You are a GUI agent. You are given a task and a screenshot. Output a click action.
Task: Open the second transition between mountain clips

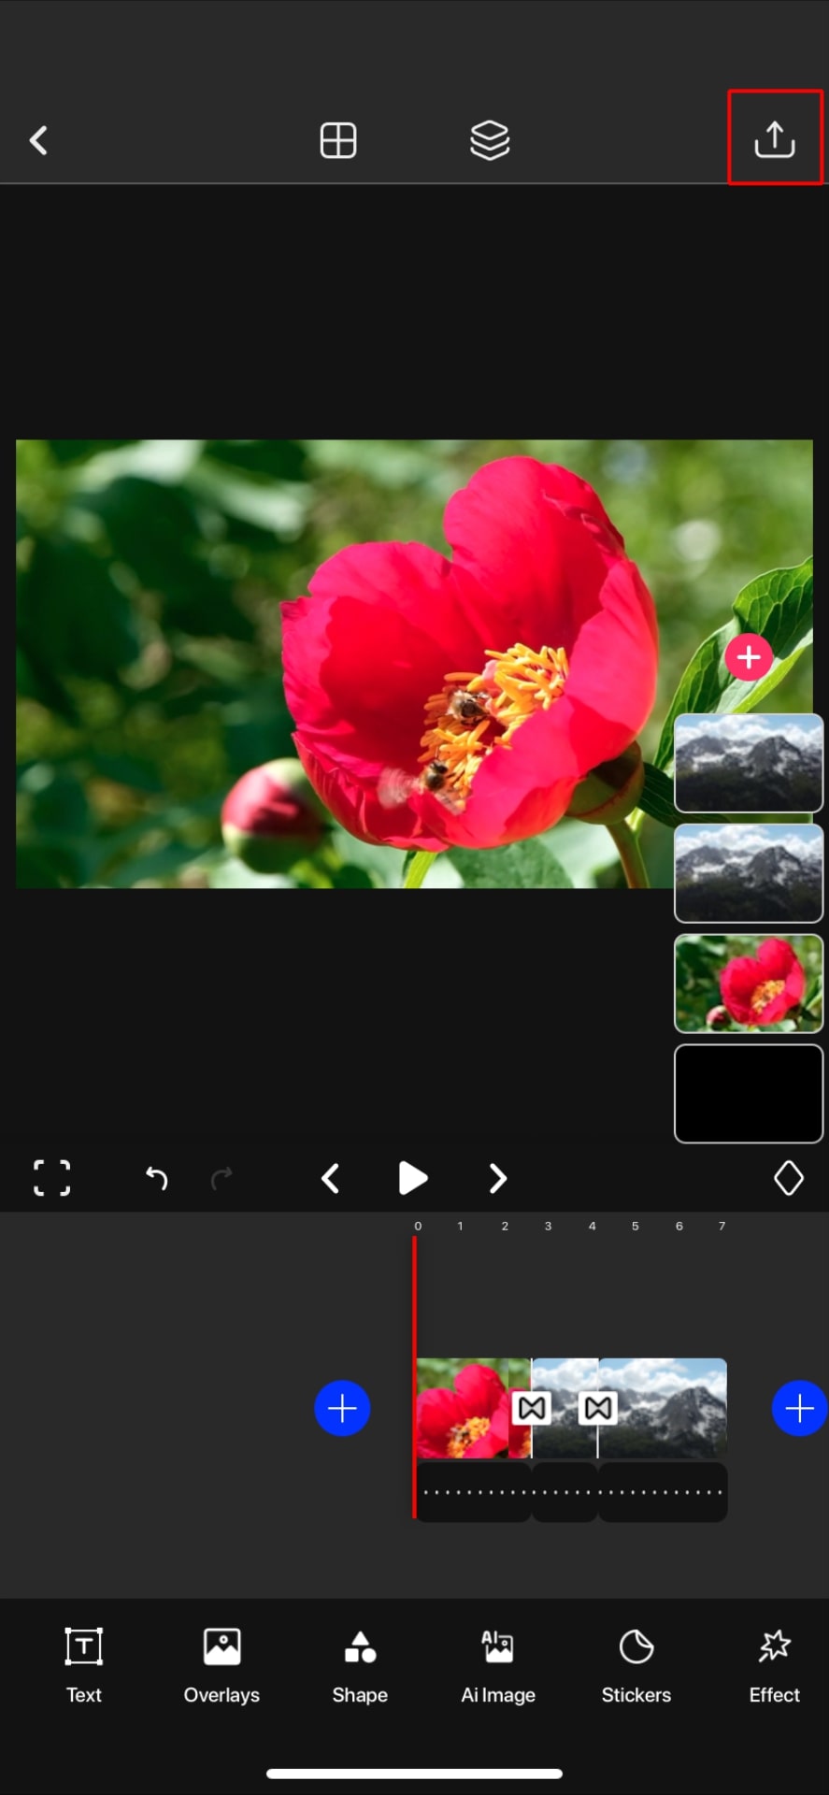(598, 1408)
